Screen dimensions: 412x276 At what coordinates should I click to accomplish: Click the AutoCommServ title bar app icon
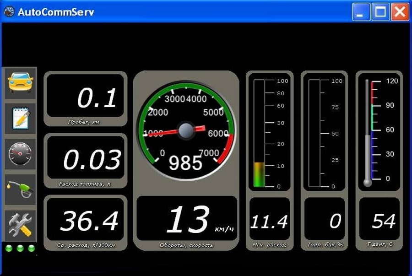9,12
